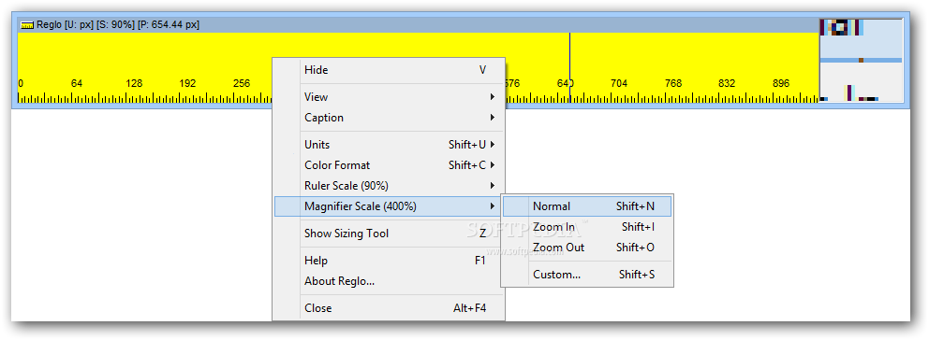The width and height of the screenshot is (929, 340).
Task: Choose Normal magnifier scale
Action: pos(587,206)
